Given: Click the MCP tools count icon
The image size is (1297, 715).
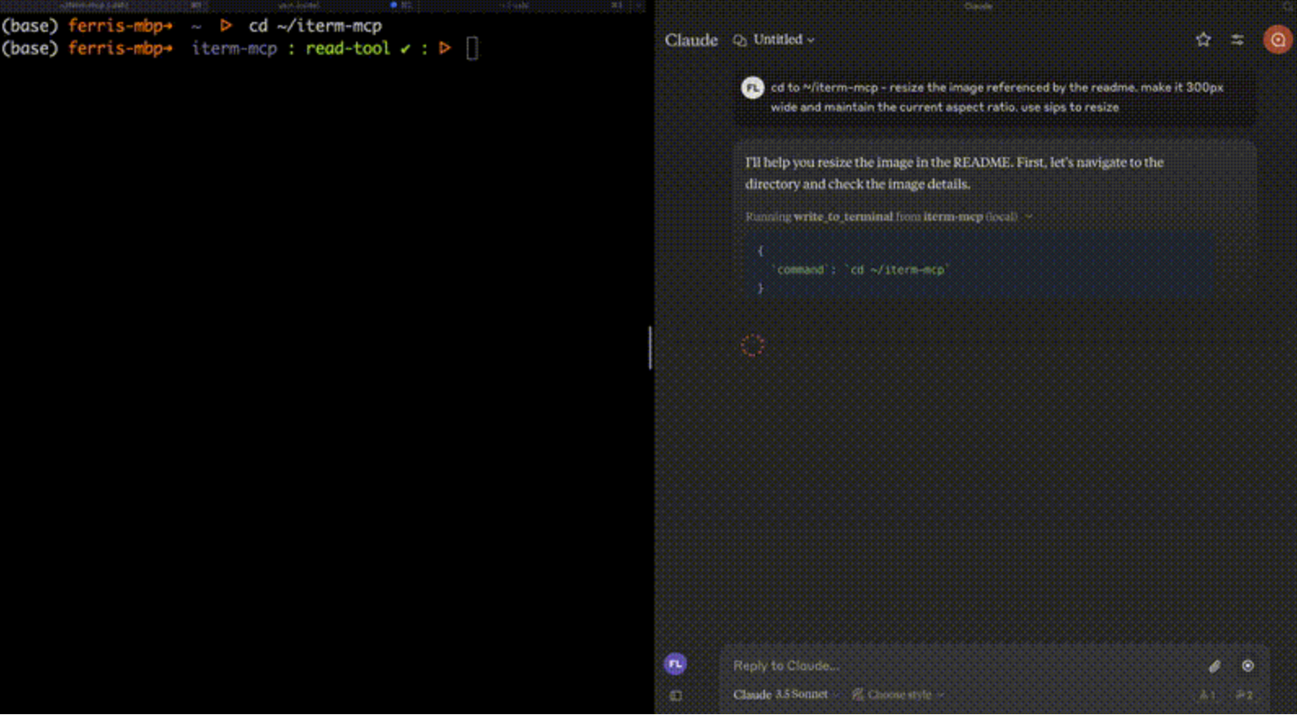Looking at the screenshot, I should [x=1207, y=695].
